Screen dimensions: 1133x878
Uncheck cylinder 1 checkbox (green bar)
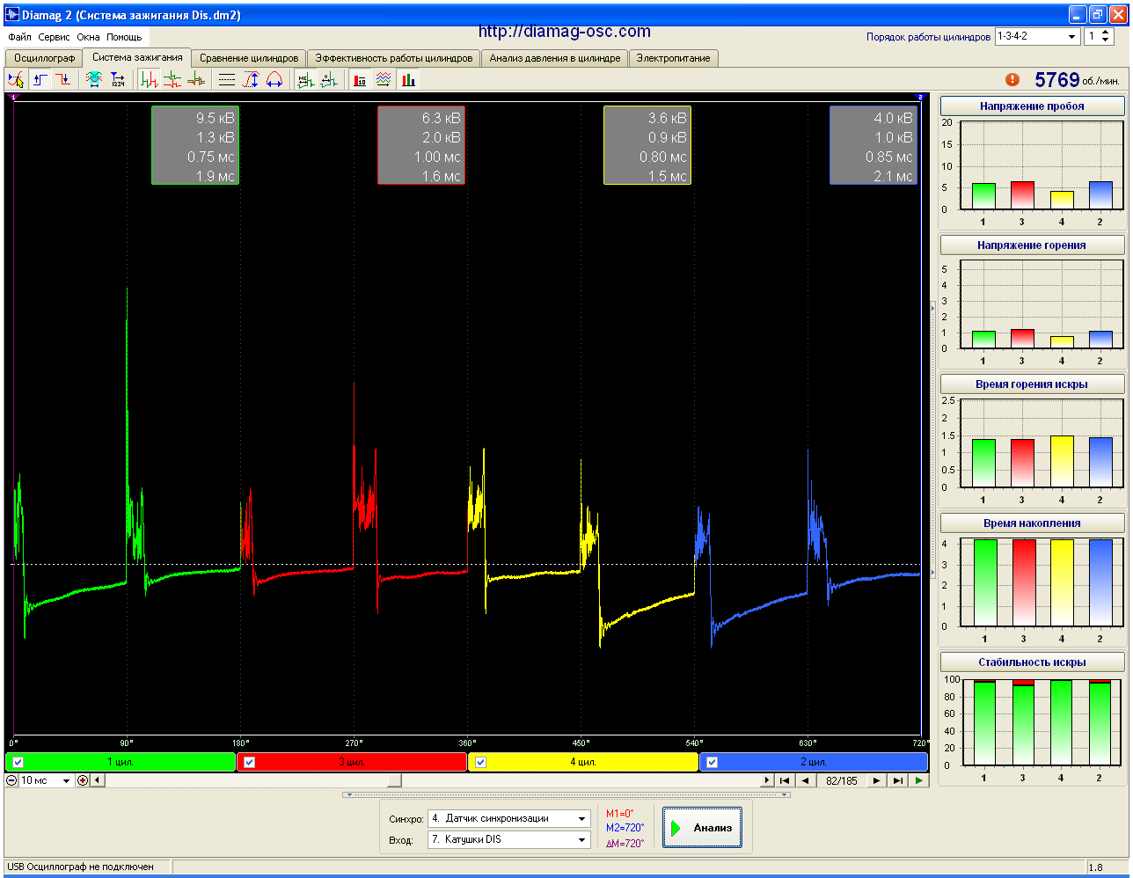18,762
